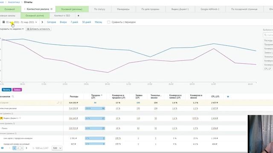Go to next period with the arrow
The width and height of the screenshot is (273, 153).
point(42,22)
